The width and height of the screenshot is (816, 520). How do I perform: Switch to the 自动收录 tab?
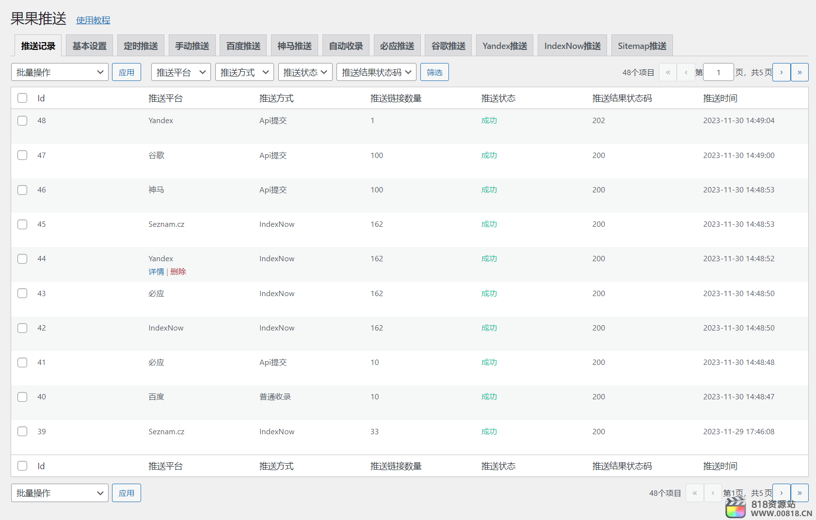[x=346, y=46]
